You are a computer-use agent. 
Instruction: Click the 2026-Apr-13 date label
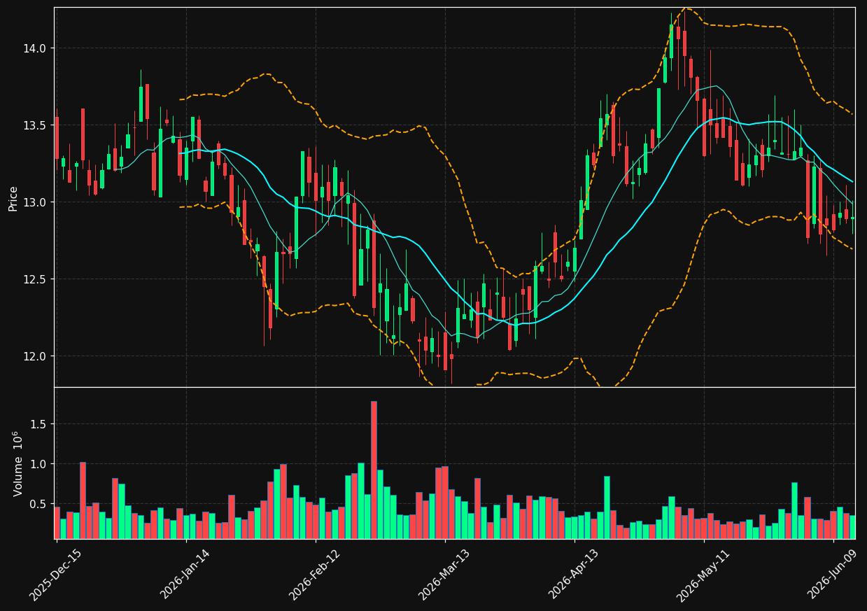[574, 575]
